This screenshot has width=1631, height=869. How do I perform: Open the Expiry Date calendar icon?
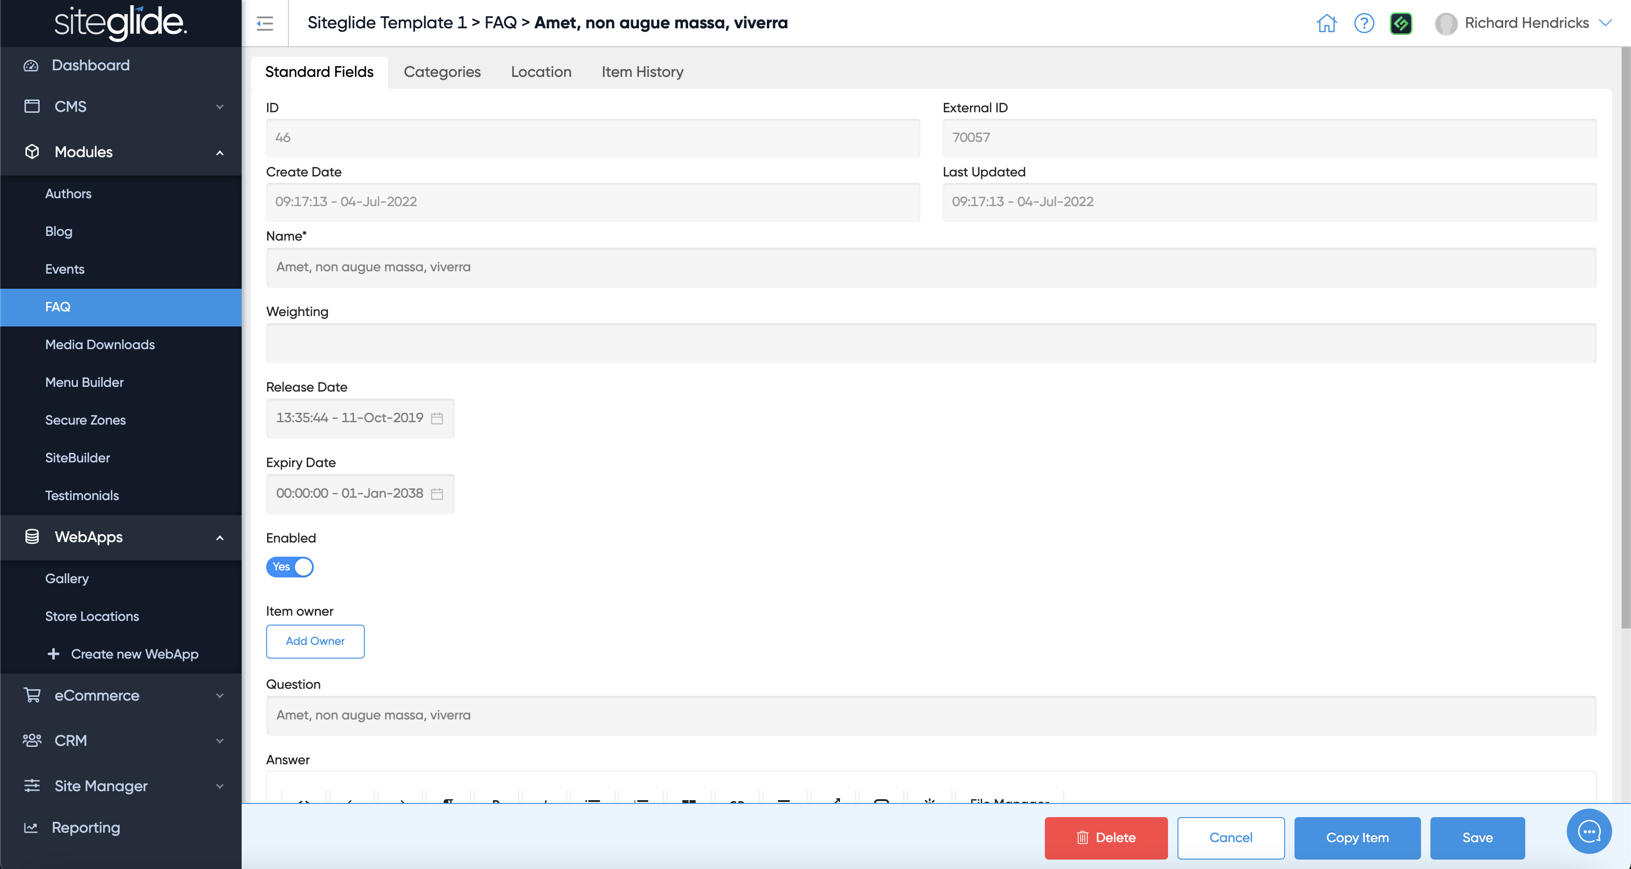[x=437, y=493]
